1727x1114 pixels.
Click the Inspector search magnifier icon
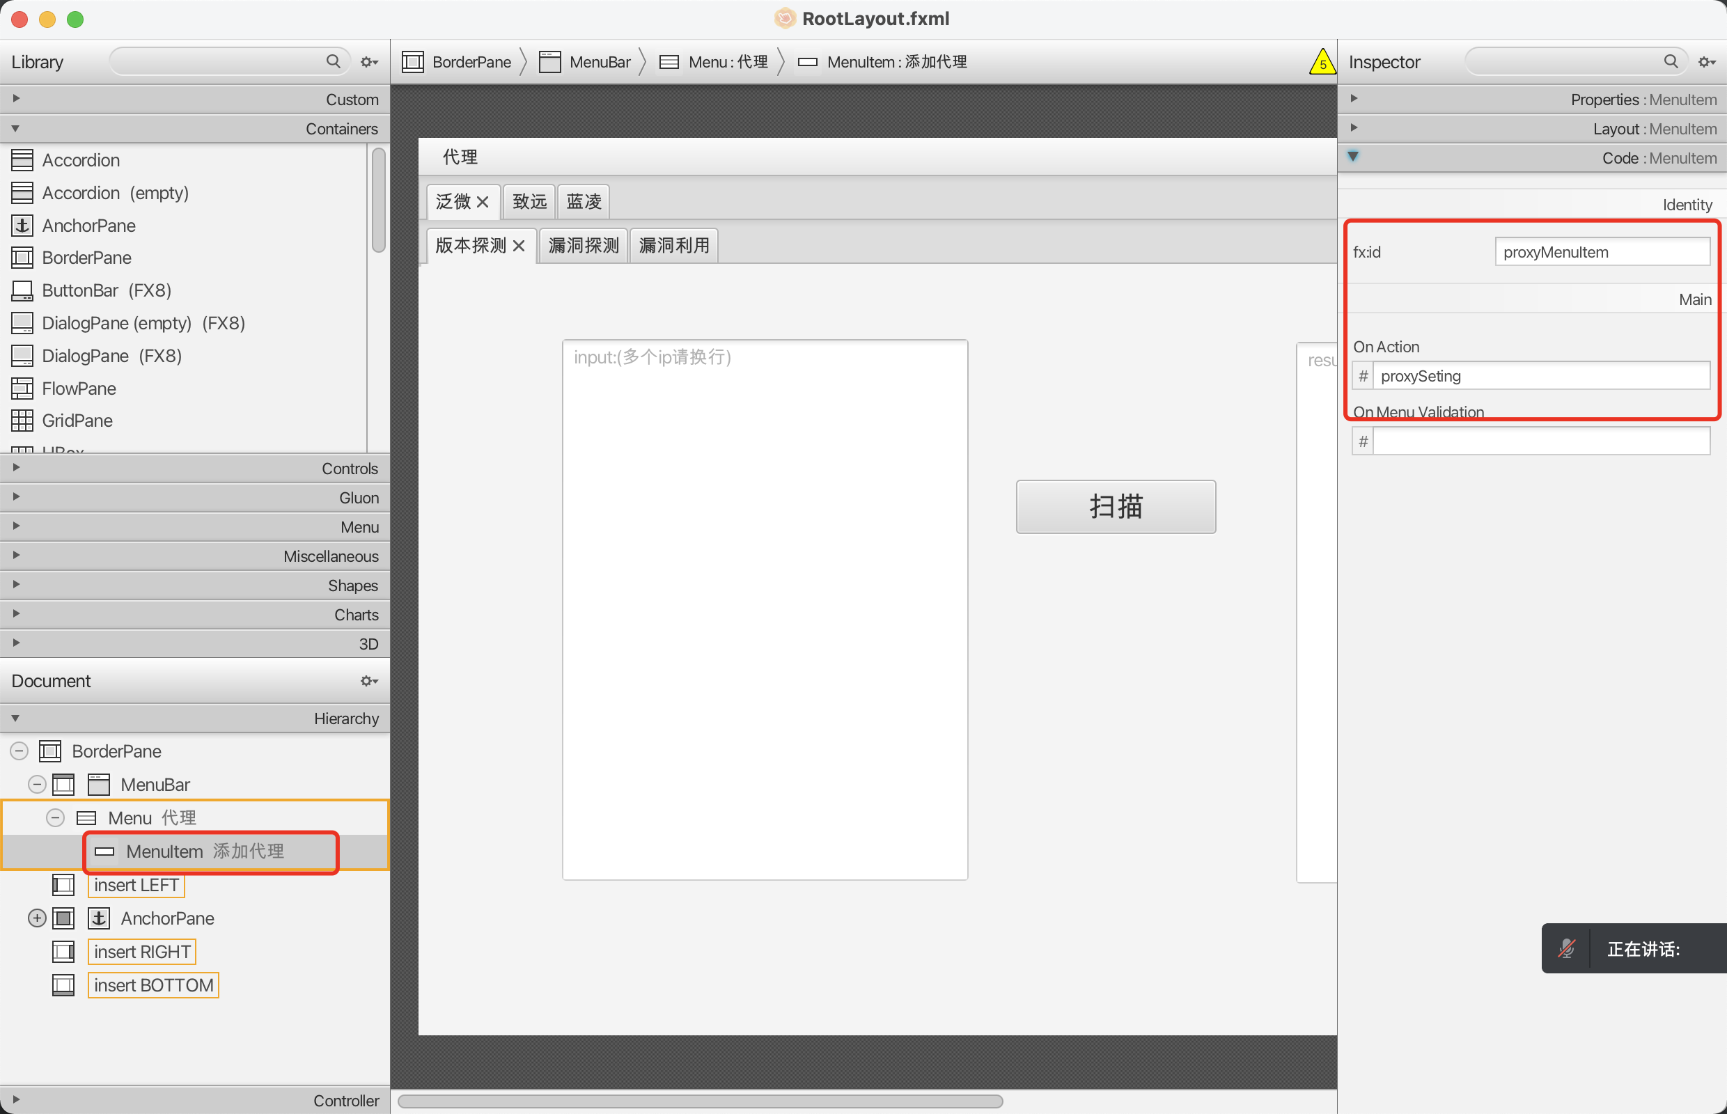1671,61
